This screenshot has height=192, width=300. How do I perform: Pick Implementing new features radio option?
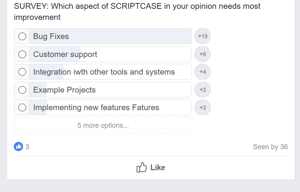pyautogui.click(x=22, y=107)
